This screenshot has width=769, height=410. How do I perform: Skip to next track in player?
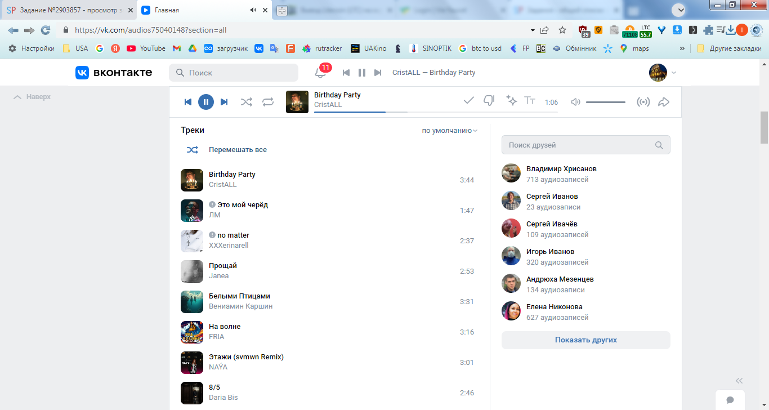pyautogui.click(x=224, y=102)
